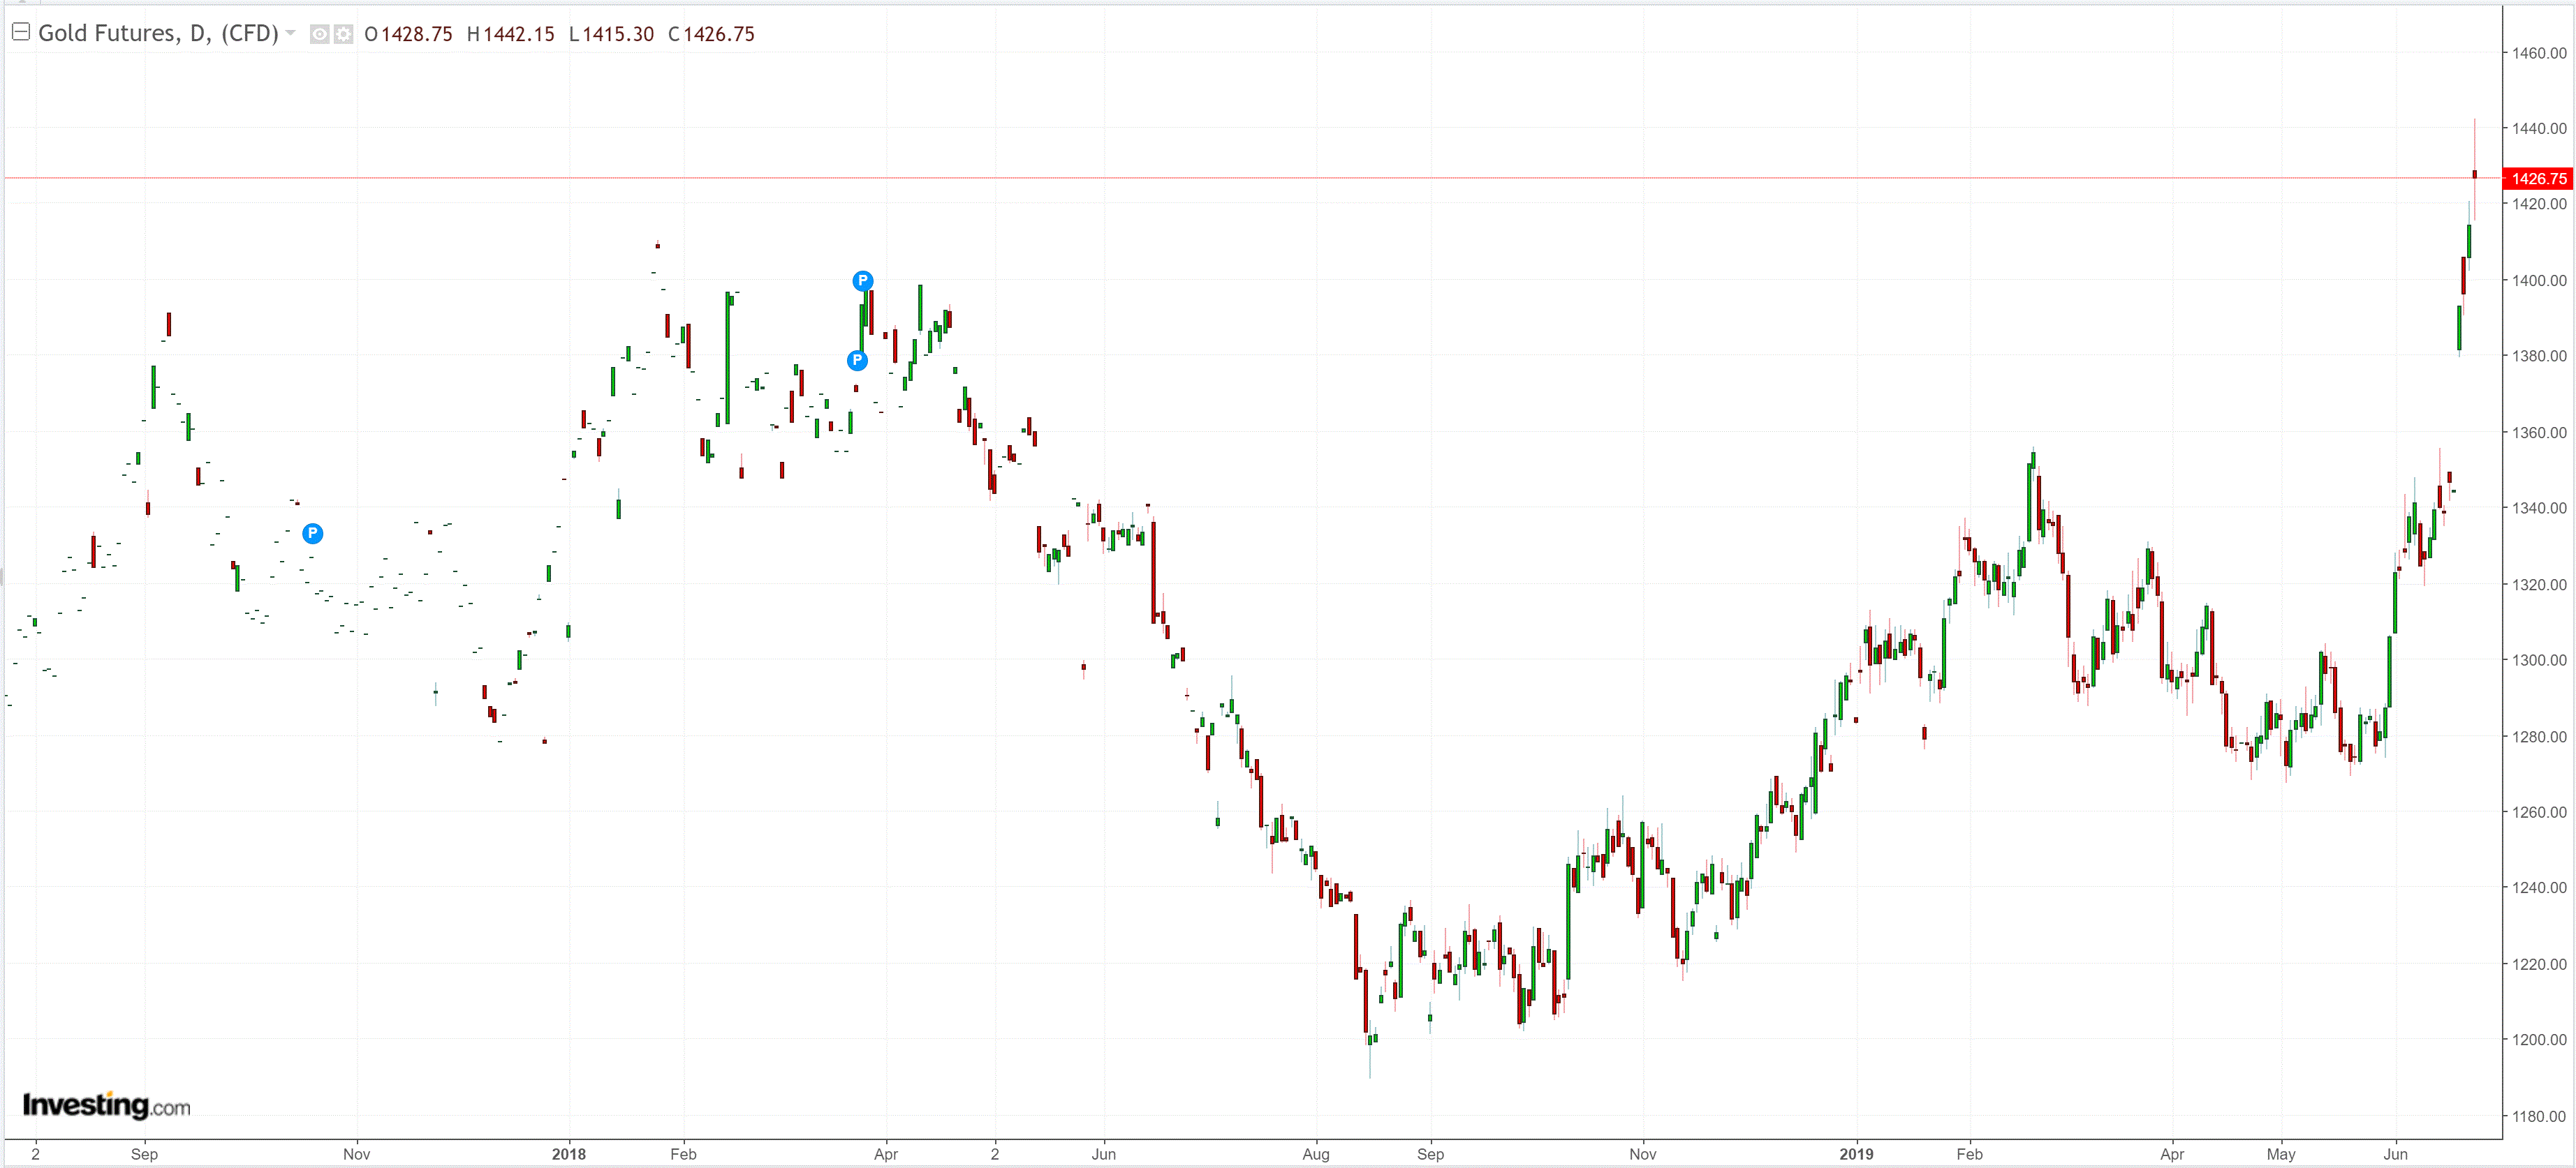The image size is (2576, 1168).
Task: Click the lone P marker near November
Action: tap(313, 534)
